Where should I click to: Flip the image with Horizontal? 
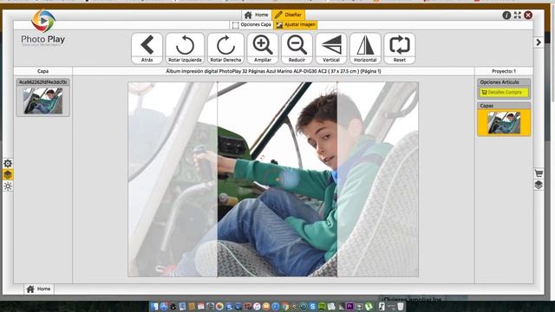tap(365, 49)
